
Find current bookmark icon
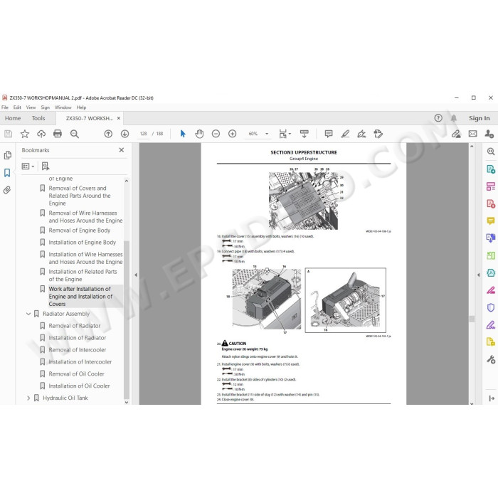click(x=46, y=166)
